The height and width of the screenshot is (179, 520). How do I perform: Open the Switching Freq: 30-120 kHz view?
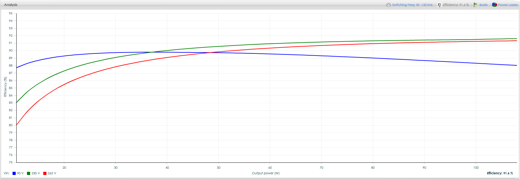click(412, 5)
